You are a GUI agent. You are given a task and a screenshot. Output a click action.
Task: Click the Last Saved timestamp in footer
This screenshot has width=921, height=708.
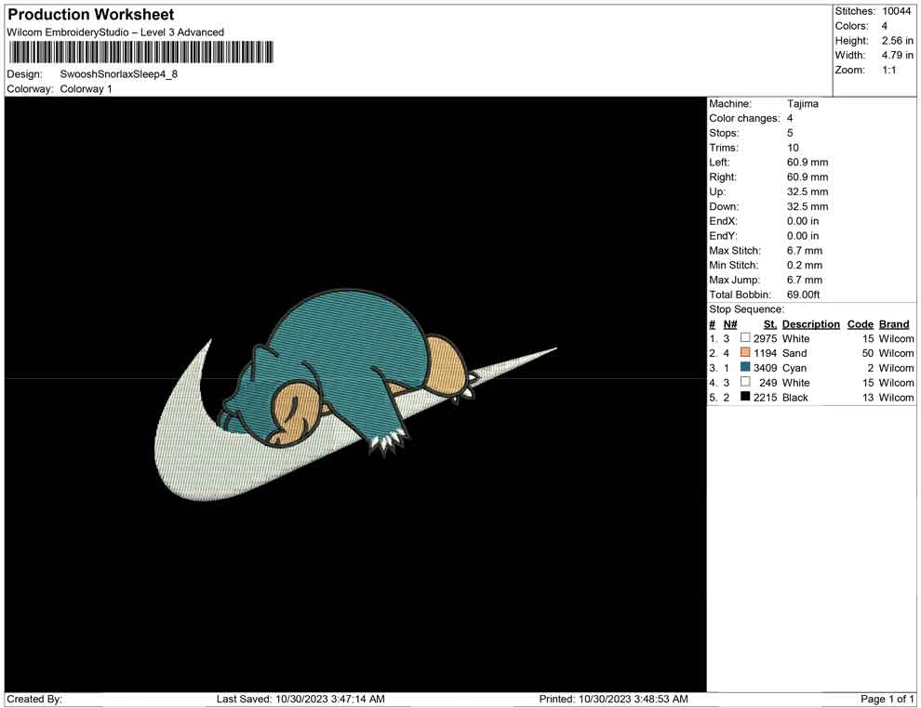tap(300, 699)
